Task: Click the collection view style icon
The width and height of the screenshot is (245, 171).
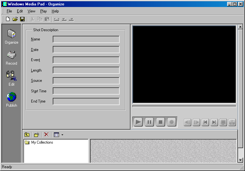Action: [x=56, y=135]
